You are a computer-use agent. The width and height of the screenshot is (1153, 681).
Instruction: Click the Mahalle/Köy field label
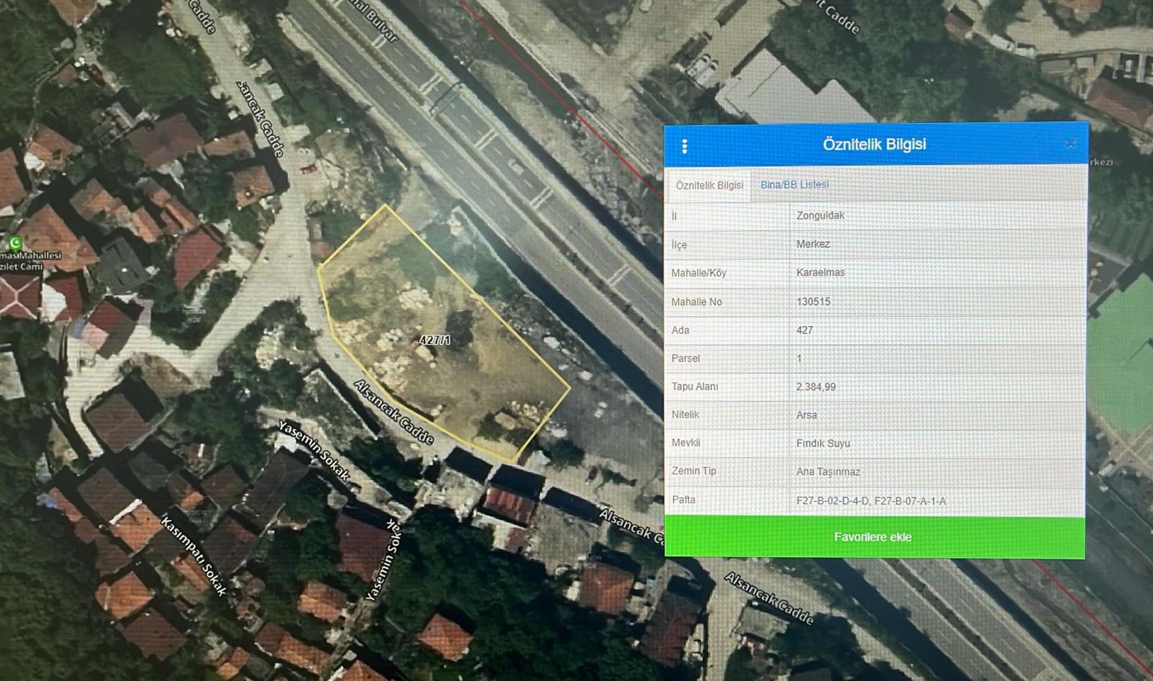tap(699, 273)
